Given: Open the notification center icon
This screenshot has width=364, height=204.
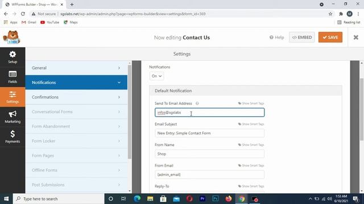Looking at the screenshot, I should point(355,199).
